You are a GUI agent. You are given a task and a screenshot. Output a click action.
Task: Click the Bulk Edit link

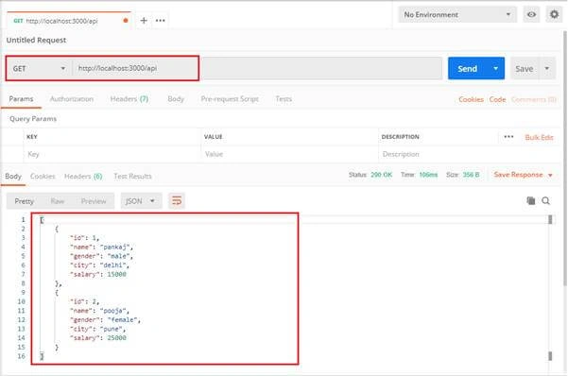[x=539, y=137]
